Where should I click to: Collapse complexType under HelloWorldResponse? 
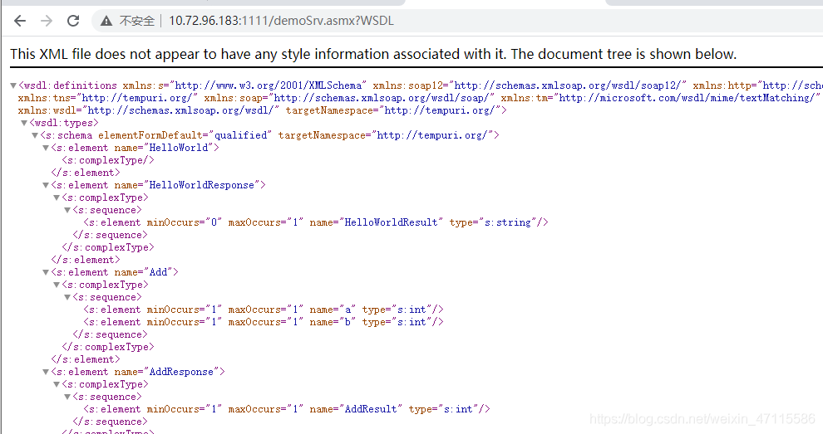point(57,197)
